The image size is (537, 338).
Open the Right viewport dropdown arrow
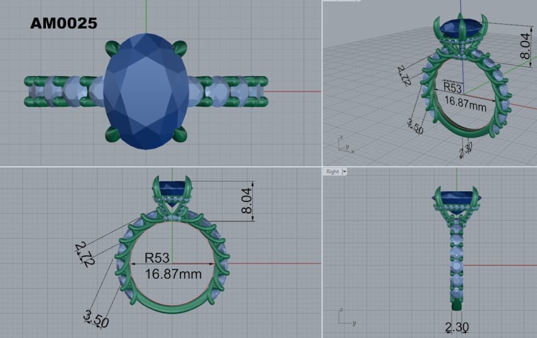pyautogui.click(x=345, y=171)
